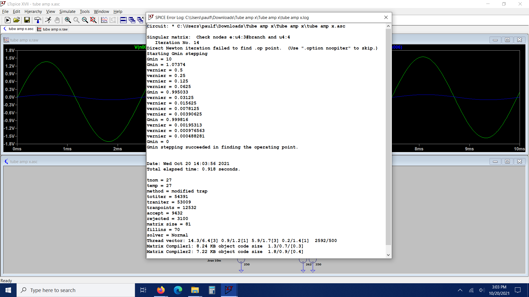Tile windows horizontally icon
Image resolution: width=529 pixels, height=297 pixels.
[123, 20]
